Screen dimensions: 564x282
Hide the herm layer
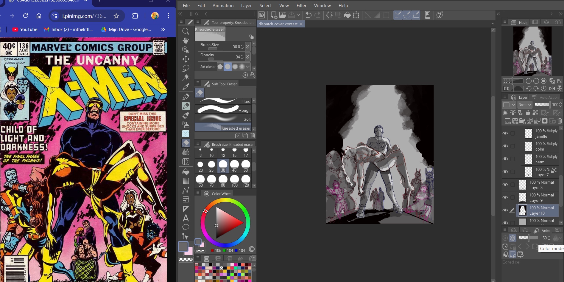505,159
